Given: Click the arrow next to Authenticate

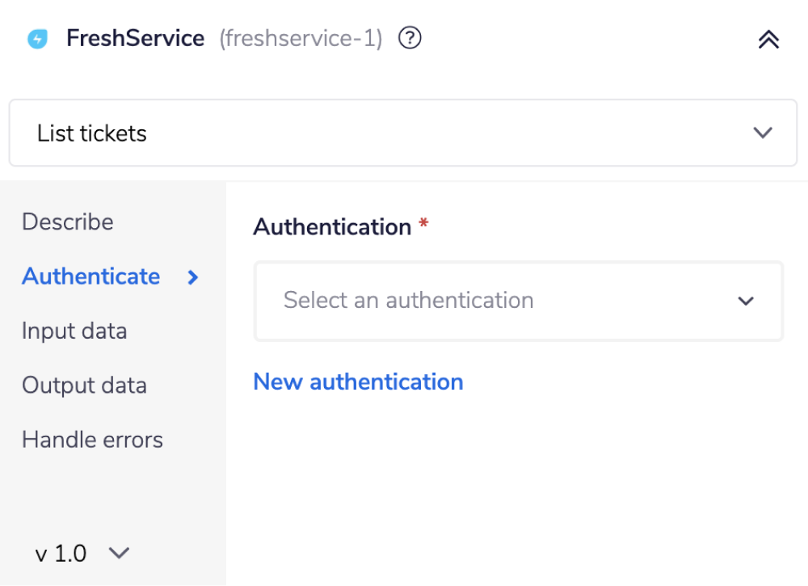Looking at the screenshot, I should click(191, 277).
